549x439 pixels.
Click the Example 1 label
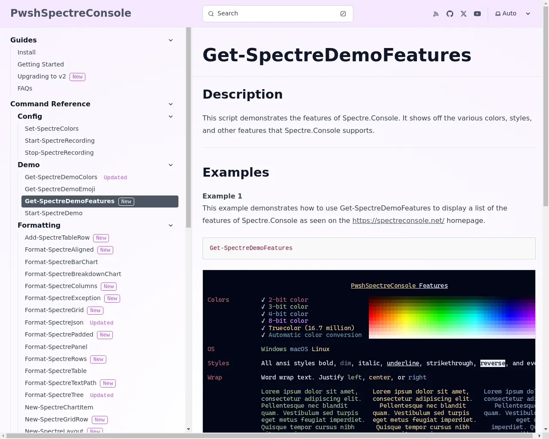tap(222, 196)
